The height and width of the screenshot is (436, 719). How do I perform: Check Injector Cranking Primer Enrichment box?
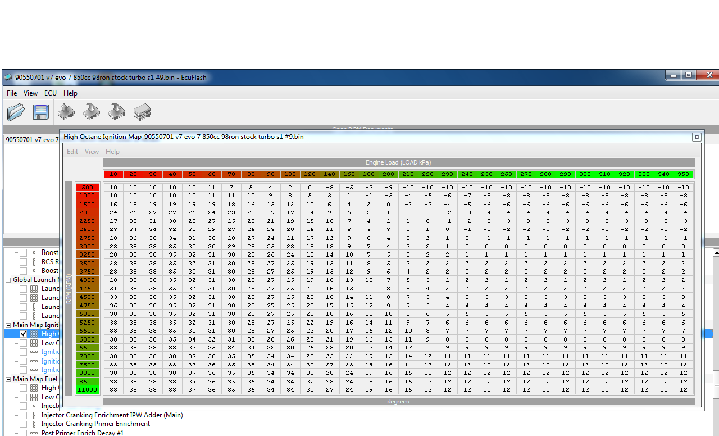tap(23, 424)
